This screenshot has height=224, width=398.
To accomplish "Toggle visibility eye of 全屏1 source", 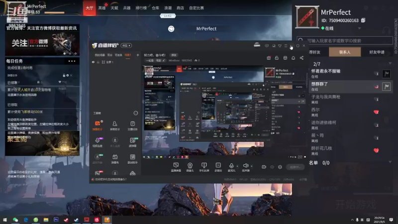I will (93, 62).
